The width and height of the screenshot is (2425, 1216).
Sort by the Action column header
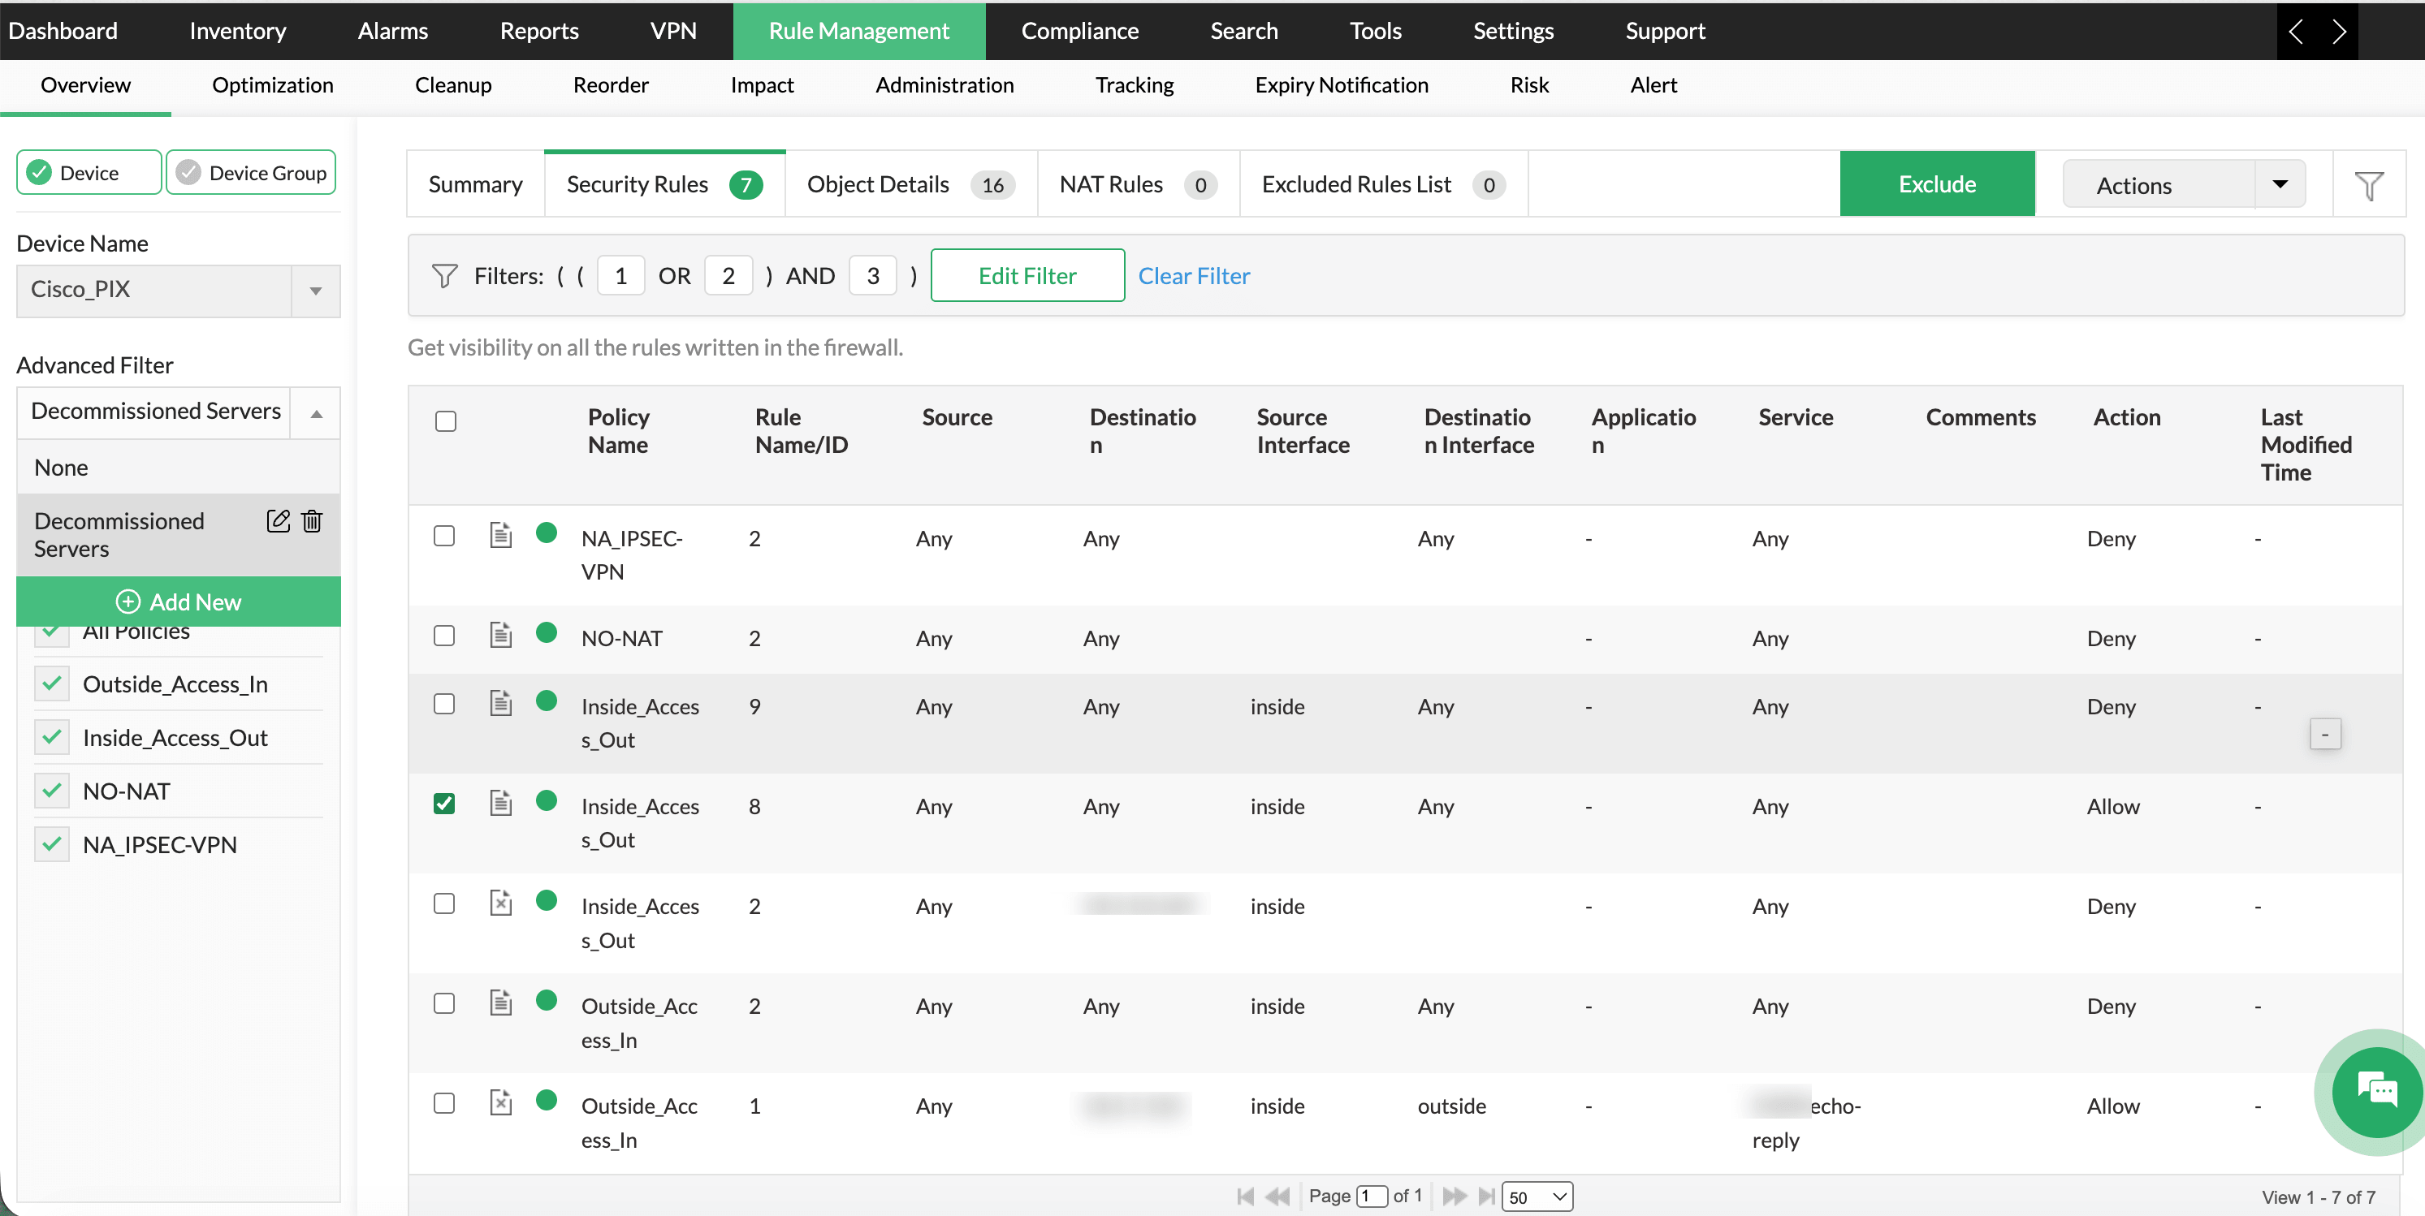point(2127,417)
